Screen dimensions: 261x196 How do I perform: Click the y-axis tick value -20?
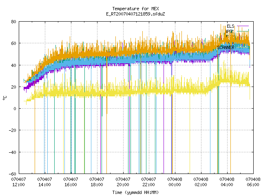click(13, 130)
